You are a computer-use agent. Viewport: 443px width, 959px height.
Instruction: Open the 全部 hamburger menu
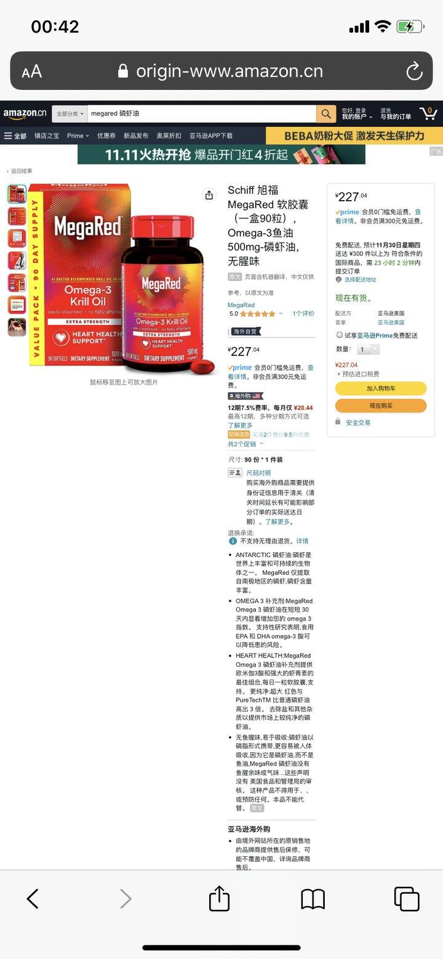coord(15,135)
